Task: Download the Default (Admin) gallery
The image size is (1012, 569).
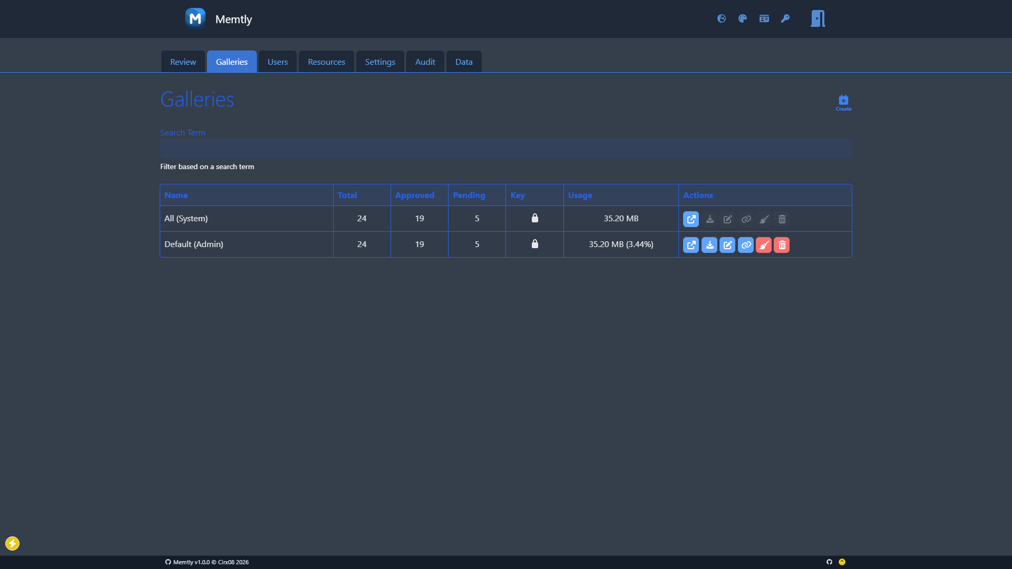Action: tap(709, 245)
